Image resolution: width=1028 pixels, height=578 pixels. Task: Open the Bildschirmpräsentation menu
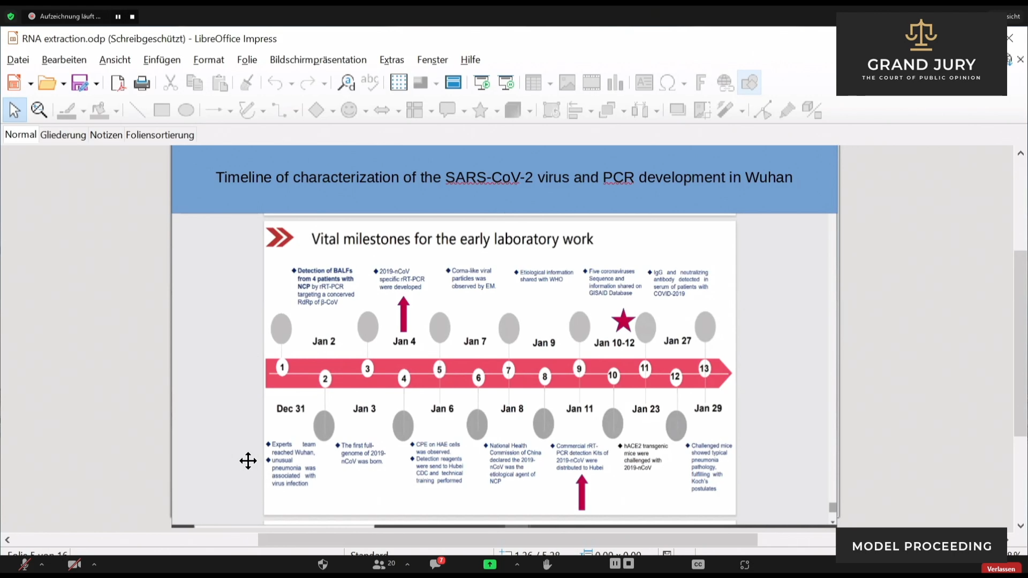(318, 60)
